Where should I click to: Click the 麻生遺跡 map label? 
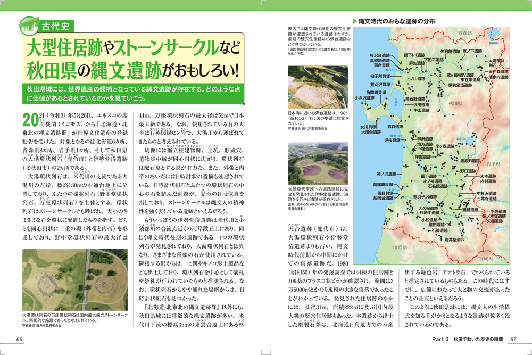point(417,63)
